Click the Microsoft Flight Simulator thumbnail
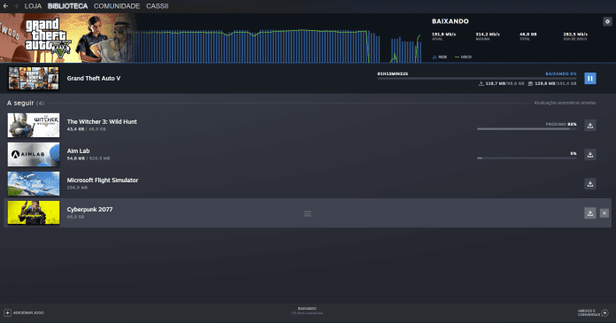The image size is (616, 323). 34,183
